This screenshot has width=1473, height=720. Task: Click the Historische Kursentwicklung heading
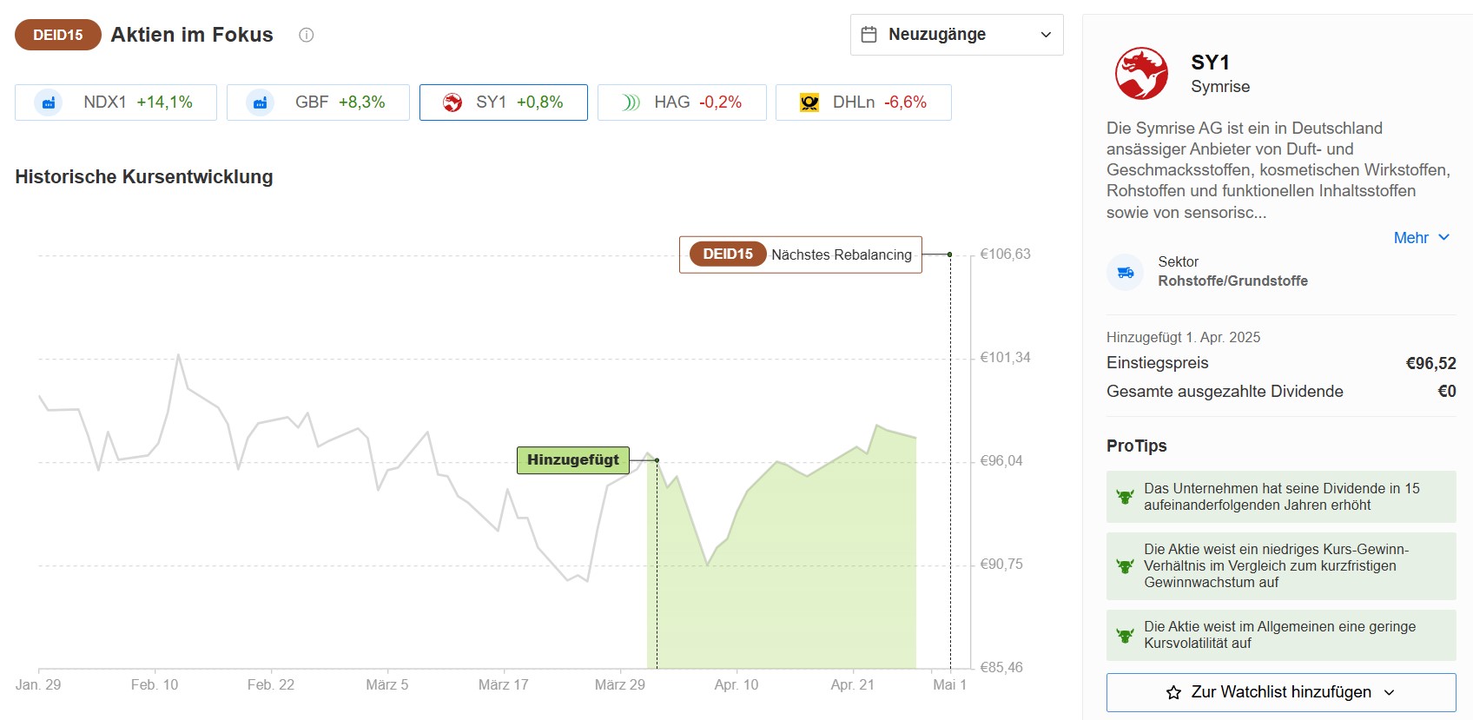tap(144, 177)
